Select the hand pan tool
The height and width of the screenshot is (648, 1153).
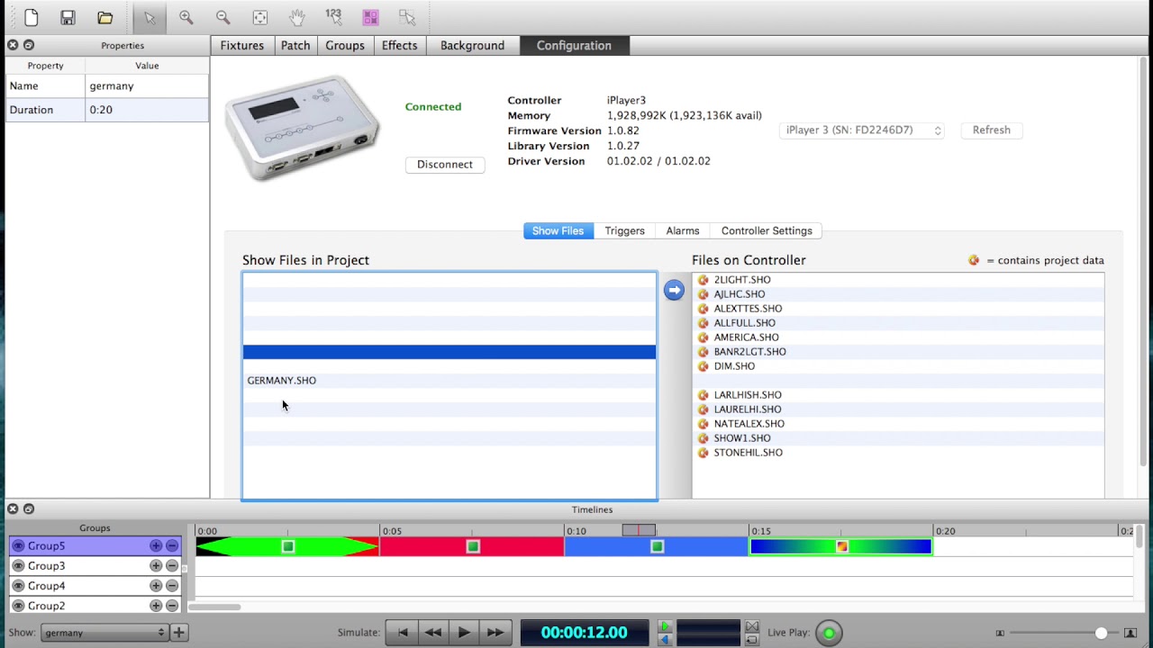pyautogui.click(x=297, y=17)
